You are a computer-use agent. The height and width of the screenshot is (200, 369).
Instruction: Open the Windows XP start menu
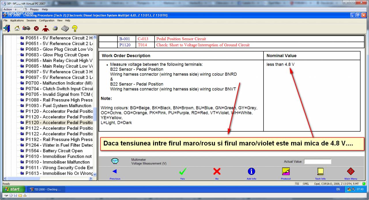coord(13,189)
